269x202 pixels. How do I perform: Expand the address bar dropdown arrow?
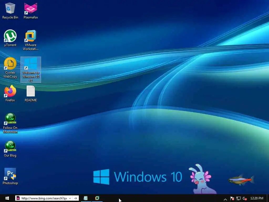(x=70, y=198)
